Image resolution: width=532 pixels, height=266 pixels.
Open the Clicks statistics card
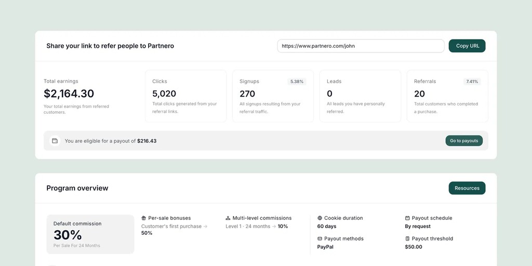click(185, 96)
